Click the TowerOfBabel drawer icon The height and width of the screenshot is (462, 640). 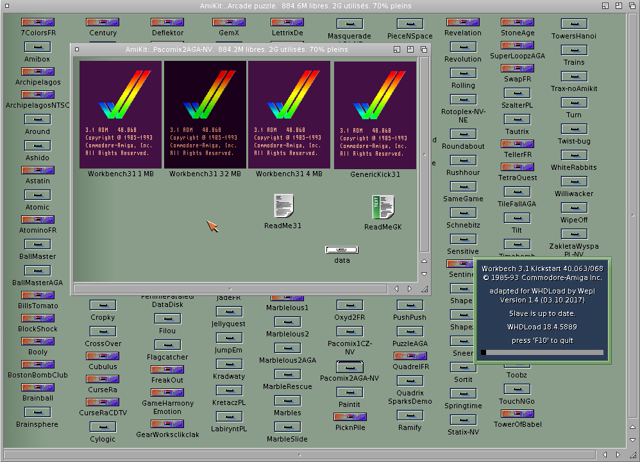(517, 414)
